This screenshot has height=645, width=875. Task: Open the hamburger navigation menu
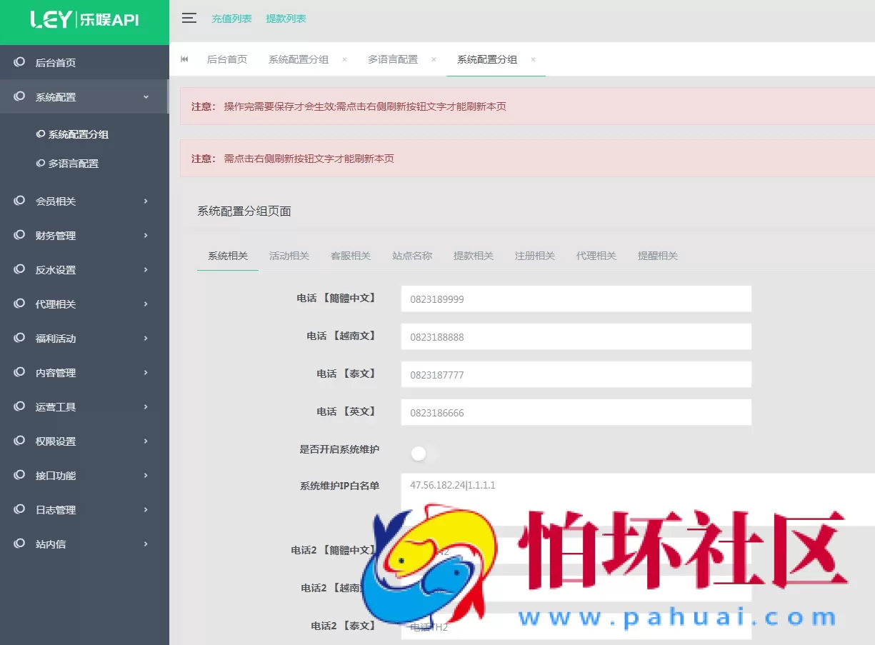point(189,19)
